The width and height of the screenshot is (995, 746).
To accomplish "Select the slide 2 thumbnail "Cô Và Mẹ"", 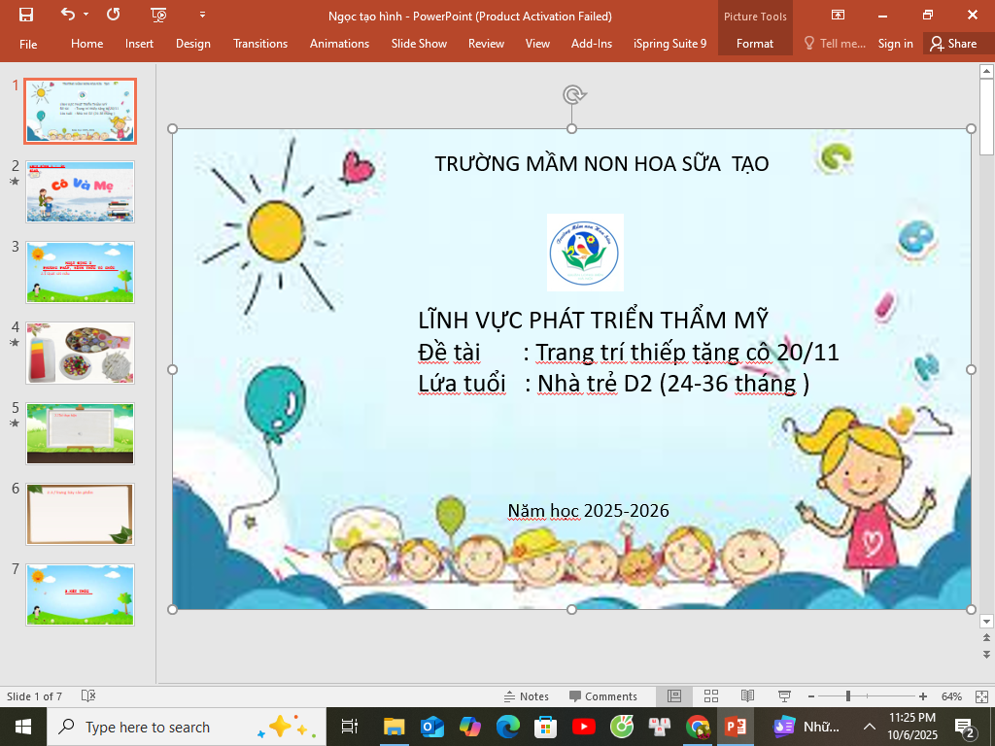I will point(81,191).
